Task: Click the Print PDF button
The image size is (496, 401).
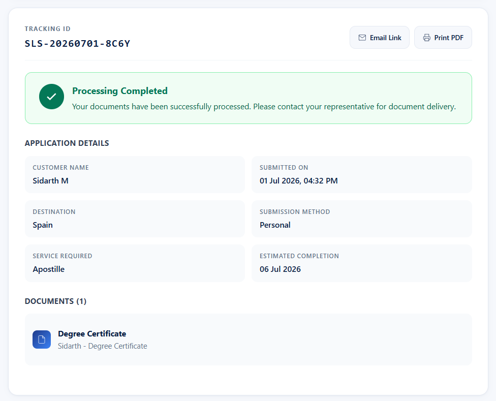Action: (443, 38)
